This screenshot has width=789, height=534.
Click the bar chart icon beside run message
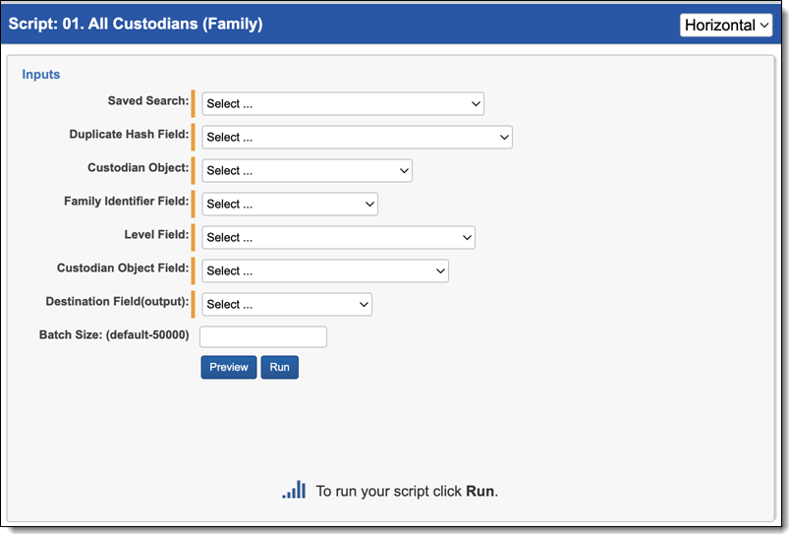(294, 490)
